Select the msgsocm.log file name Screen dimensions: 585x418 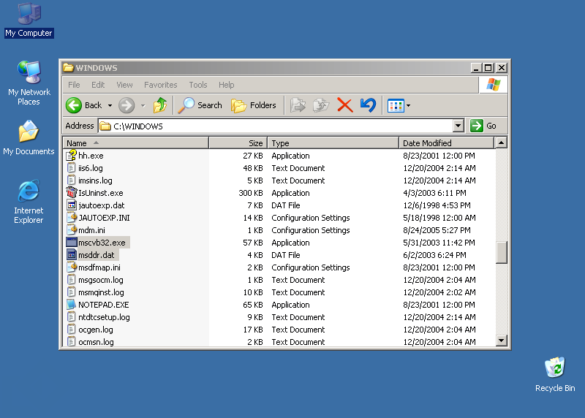[101, 280]
